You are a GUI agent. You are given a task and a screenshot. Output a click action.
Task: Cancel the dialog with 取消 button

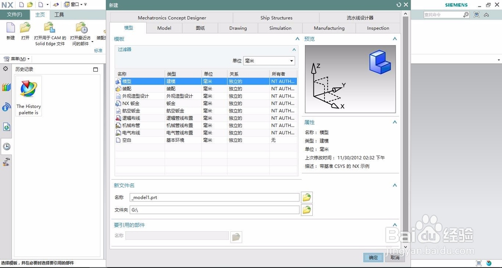coord(395,257)
